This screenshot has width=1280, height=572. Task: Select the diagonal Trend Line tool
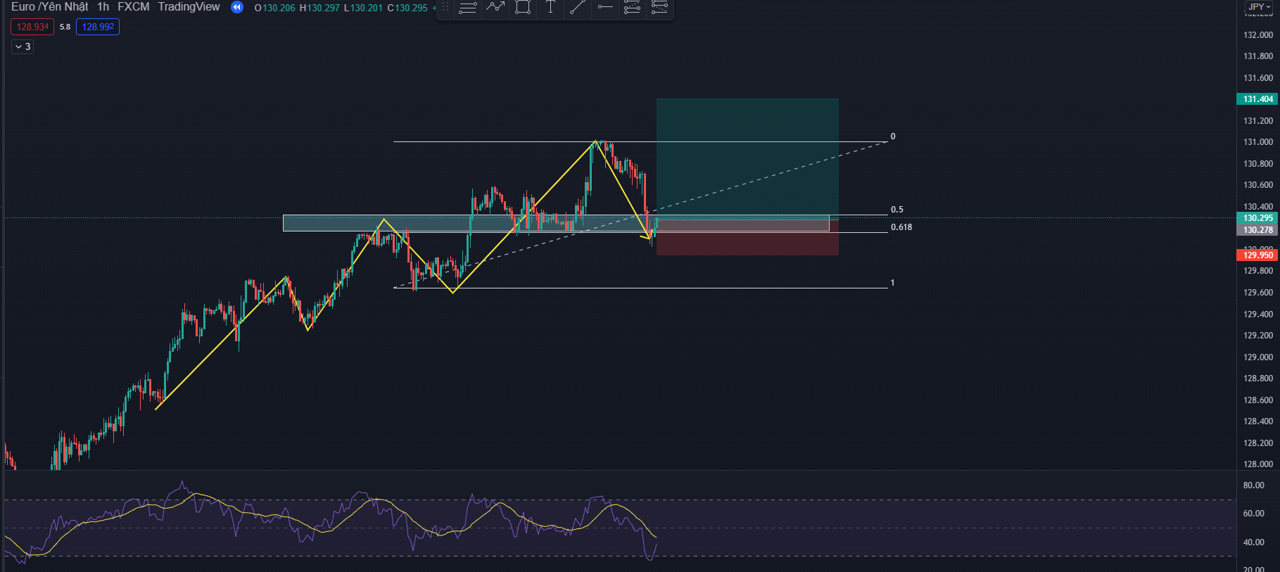(577, 7)
